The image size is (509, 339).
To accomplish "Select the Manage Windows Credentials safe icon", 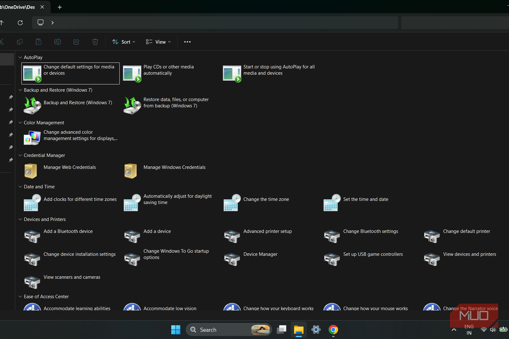I will point(131,171).
